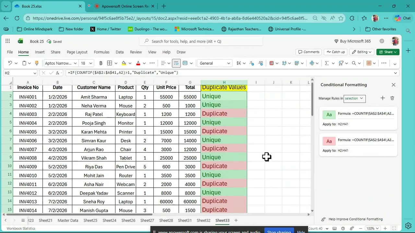Toggle Wrap Text button
Viewport: 415px width, 233px height.
176,63
